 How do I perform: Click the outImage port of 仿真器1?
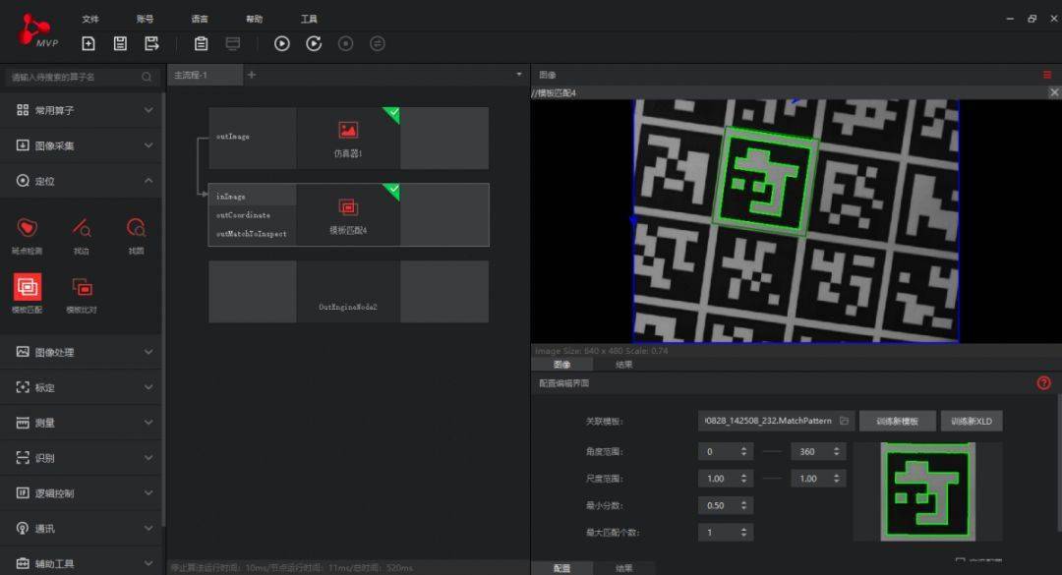point(233,136)
